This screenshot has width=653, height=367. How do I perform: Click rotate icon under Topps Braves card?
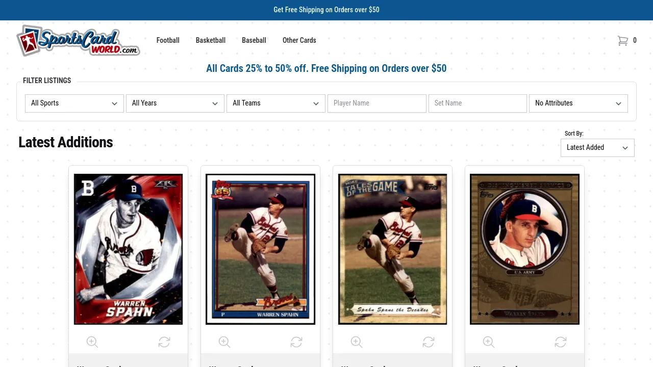click(296, 342)
